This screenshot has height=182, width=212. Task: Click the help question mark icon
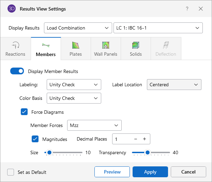[187, 9]
